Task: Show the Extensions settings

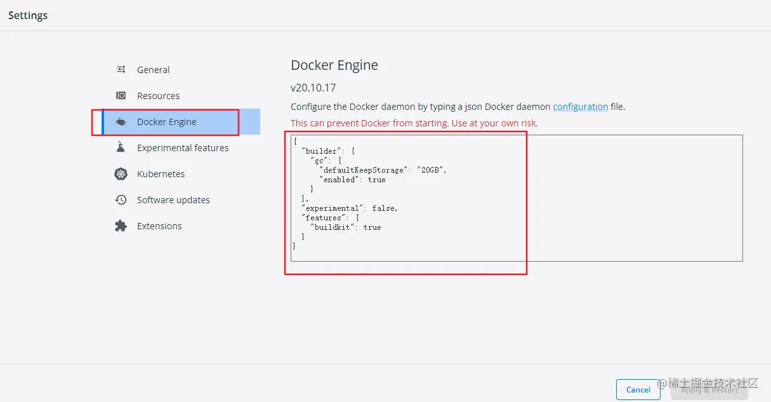Action: click(159, 226)
